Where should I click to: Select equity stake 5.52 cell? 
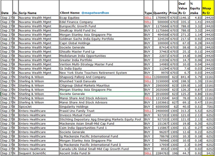196,111
